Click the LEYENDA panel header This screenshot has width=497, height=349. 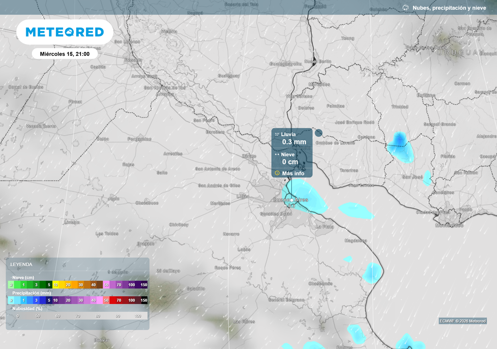[21, 265]
